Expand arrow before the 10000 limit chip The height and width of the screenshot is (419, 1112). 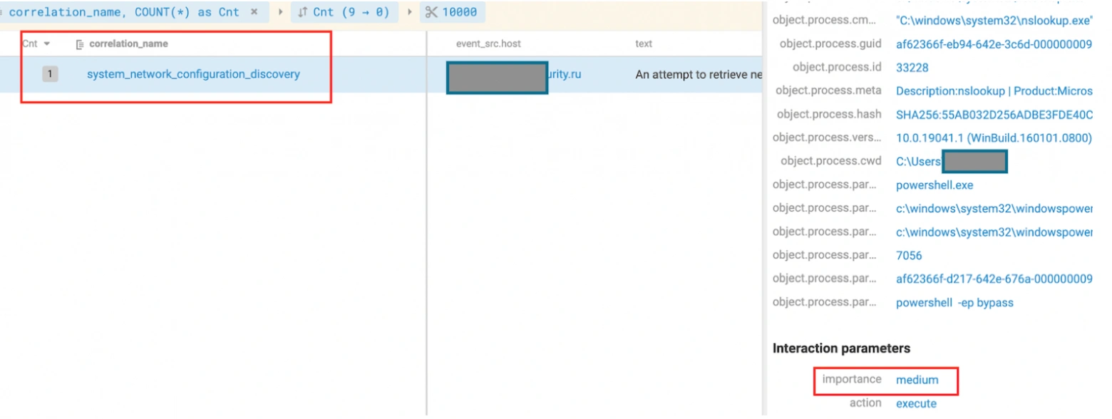409,12
